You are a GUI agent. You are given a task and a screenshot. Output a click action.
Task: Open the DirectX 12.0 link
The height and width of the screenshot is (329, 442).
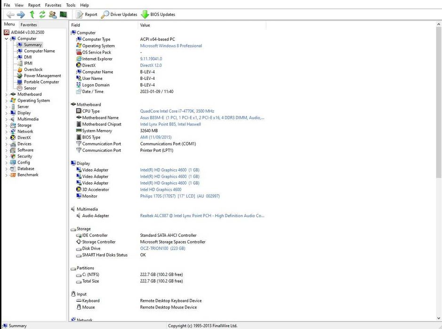point(151,65)
